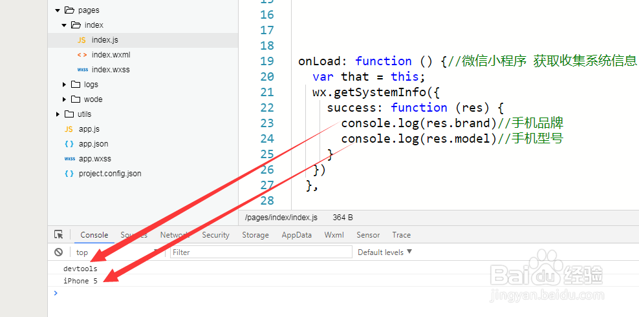Image resolution: width=639 pixels, height=317 pixels.
Task: Click the 364 B file size label
Action: tap(342, 218)
